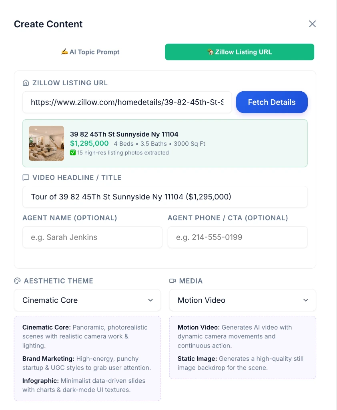
Task: Click the listing address 39 82 45Th St Sunnyside
Action: [x=124, y=134]
